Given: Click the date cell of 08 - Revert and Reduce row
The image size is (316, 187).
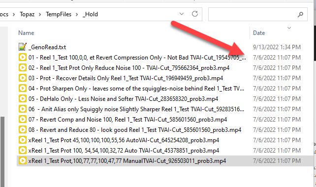Looking at the screenshot, I should click(277, 130).
